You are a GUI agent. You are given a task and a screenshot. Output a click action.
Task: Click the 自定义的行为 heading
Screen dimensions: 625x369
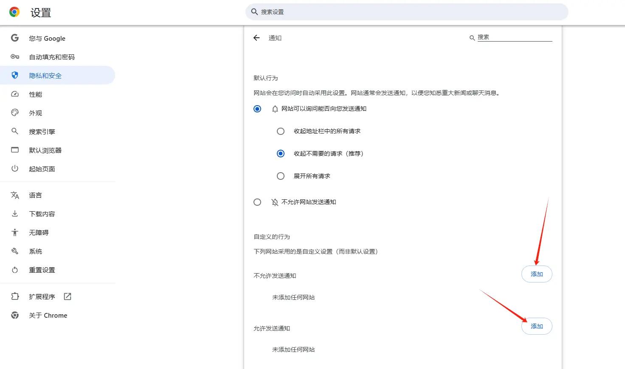(x=272, y=237)
